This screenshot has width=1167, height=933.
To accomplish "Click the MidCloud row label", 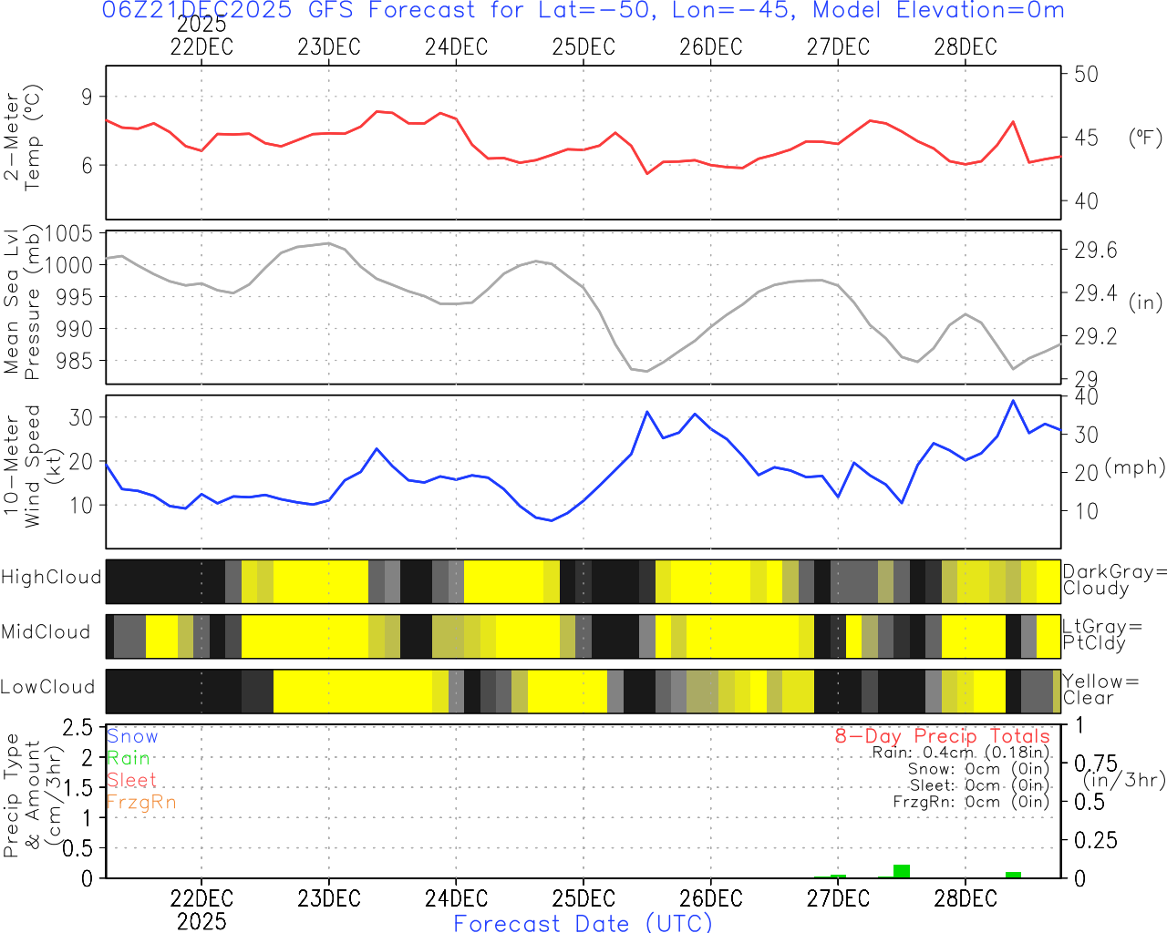I will [46, 632].
